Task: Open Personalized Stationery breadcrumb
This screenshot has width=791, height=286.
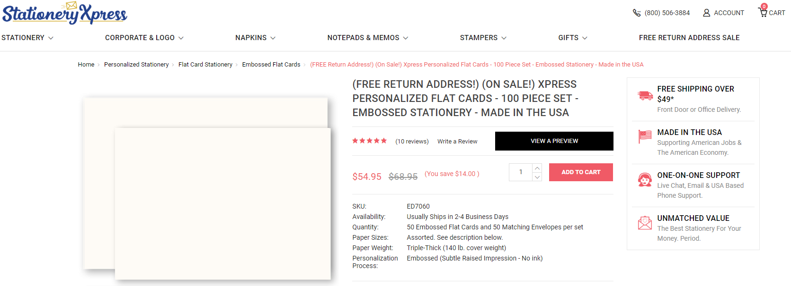Action: (x=136, y=65)
